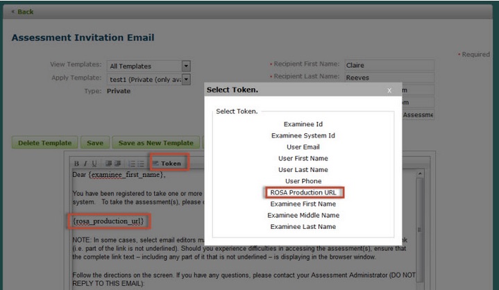Image resolution: width=499 pixels, height=290 pixels.
Task: Toggle italic formatting in the editor
Action: point(85,164)
